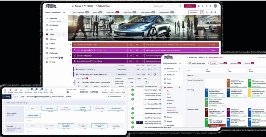The height and width of the screenshot is (137, 266).
Task: Click the export document icon in Topics filter bar
Action: (211, 12)
